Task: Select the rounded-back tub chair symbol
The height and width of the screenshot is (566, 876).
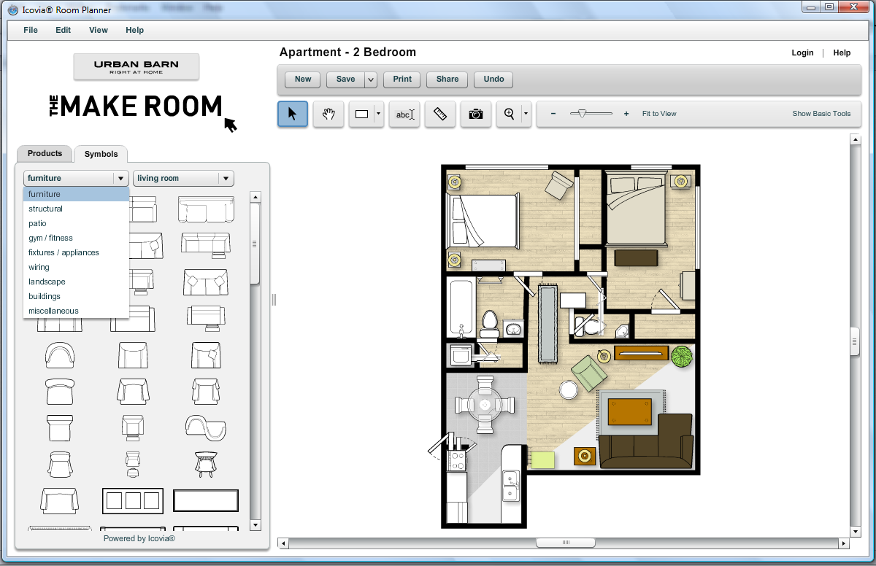Action: tap(60, 355)
